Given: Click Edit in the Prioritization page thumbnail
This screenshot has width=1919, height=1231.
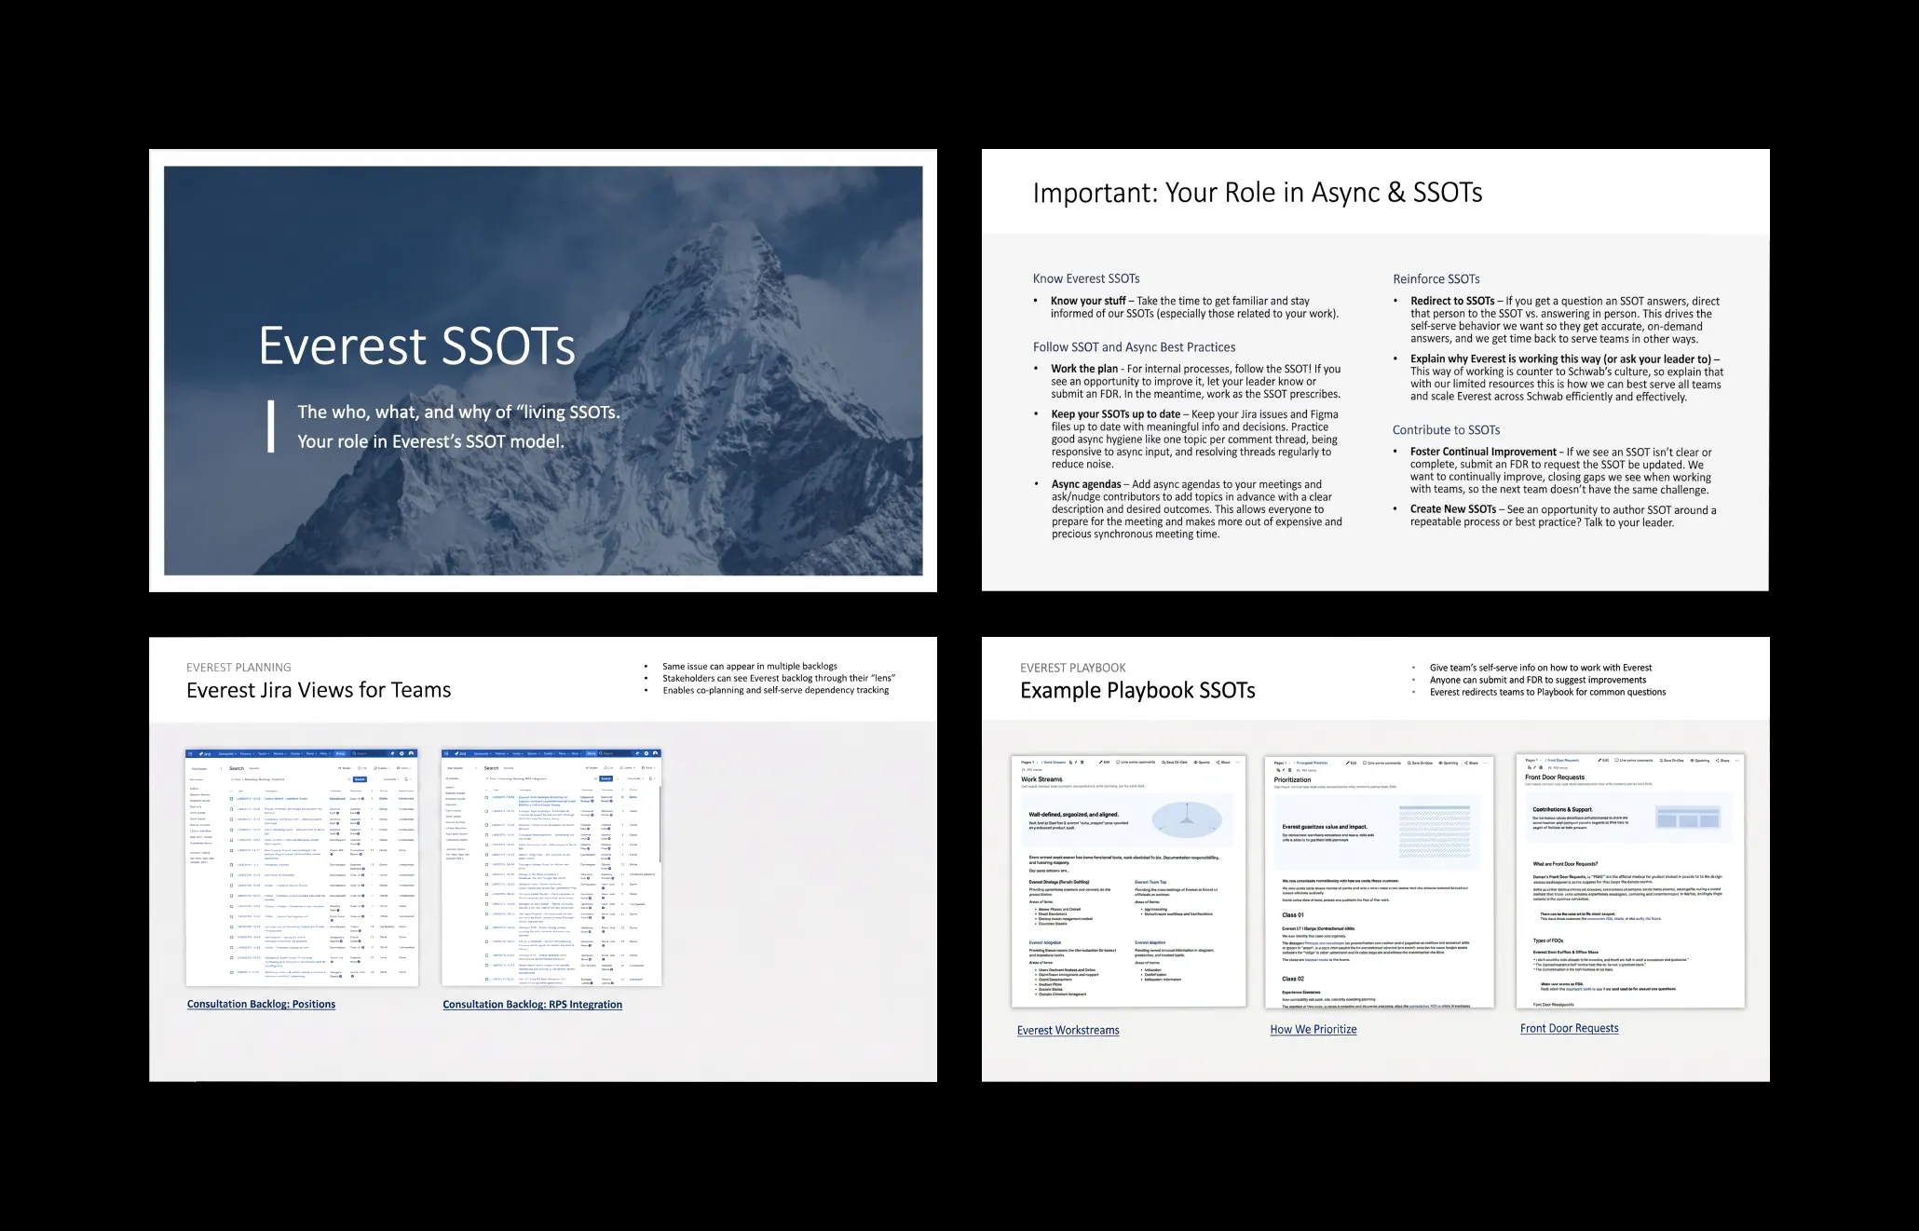Looking at the screenshot, I should tap(1352, 763).
